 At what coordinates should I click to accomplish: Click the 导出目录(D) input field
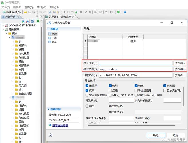(136, 63)
